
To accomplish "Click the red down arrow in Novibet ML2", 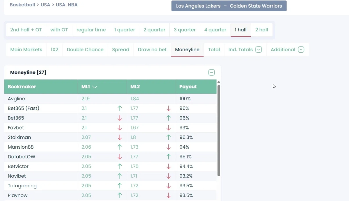I will click(x=168, y=176).
